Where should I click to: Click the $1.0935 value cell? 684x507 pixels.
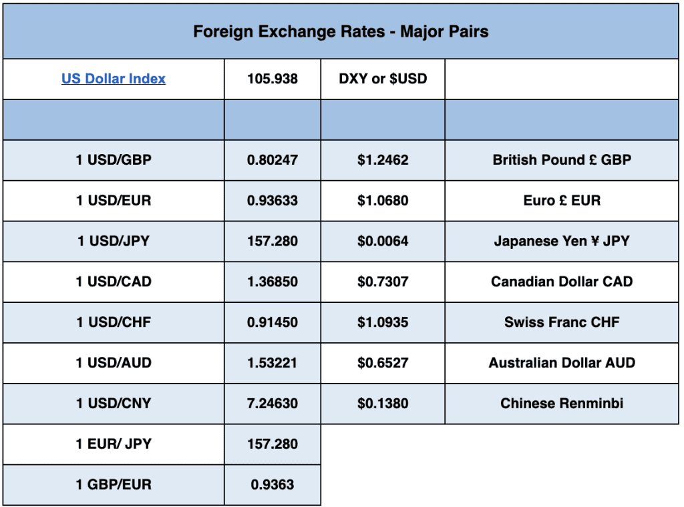pyautogui.click(x=383, y=322)
